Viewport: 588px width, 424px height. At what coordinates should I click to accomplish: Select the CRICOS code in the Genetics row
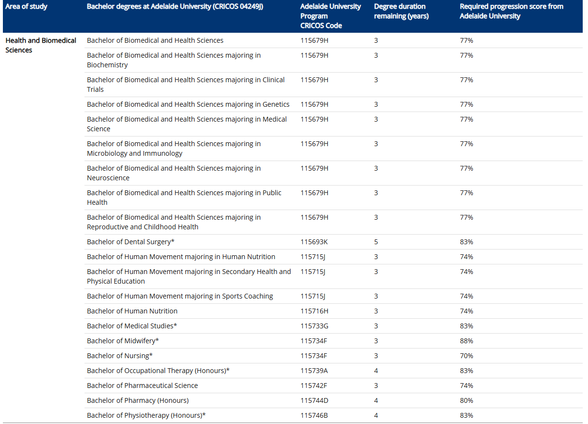click(x=314, y=104)
